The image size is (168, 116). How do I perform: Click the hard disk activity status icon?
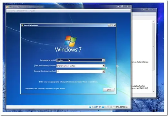pos(90,107)
